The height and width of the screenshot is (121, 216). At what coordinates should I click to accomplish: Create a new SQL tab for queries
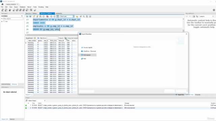point(3,10)
